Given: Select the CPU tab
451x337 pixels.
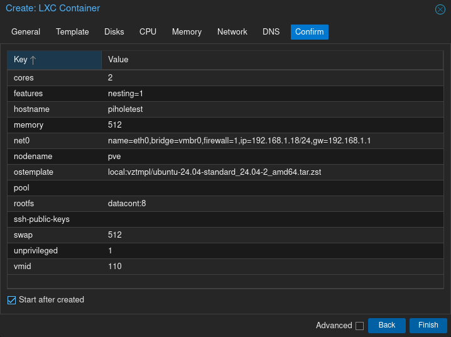Looking at the screenshot, I should [x=148, y=31].
